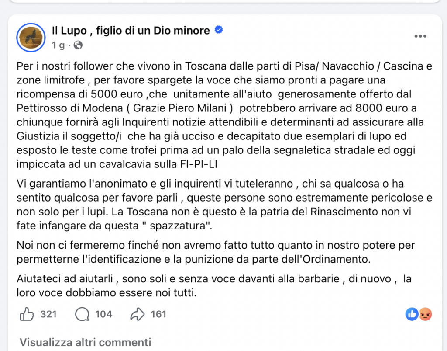Open the Il Lupo page name link
This screenshot has width=447, height=351.
(131, 30)
